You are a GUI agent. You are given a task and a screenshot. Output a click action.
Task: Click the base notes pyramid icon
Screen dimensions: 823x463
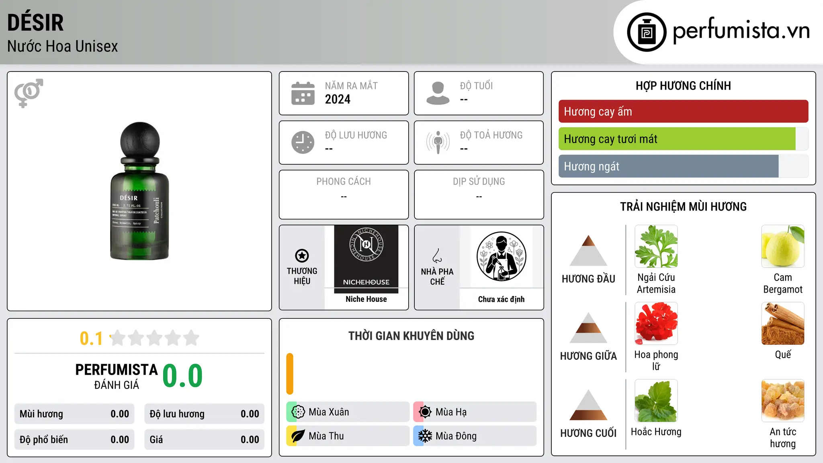588,405
